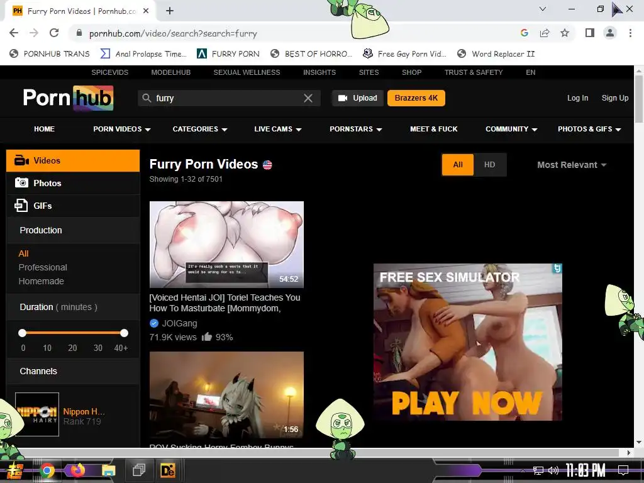Image resolution: width=644 pixels, height=483 pixels.
Task: Open the tab search chevron in the title bar
Action: (x=543, y=9)
